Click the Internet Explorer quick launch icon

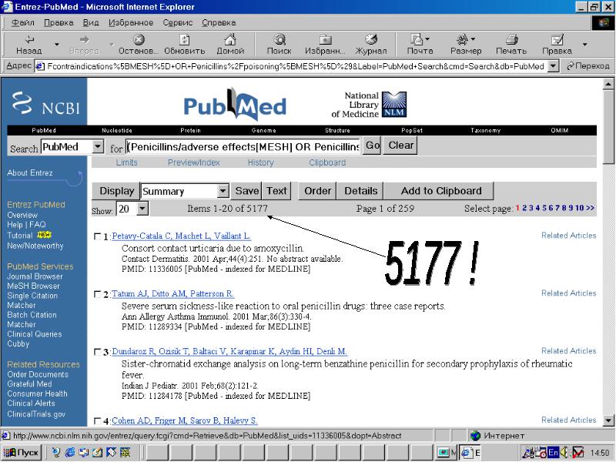[x=70, y=453]
